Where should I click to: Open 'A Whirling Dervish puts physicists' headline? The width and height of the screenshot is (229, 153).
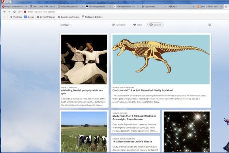tap(82, 92)
